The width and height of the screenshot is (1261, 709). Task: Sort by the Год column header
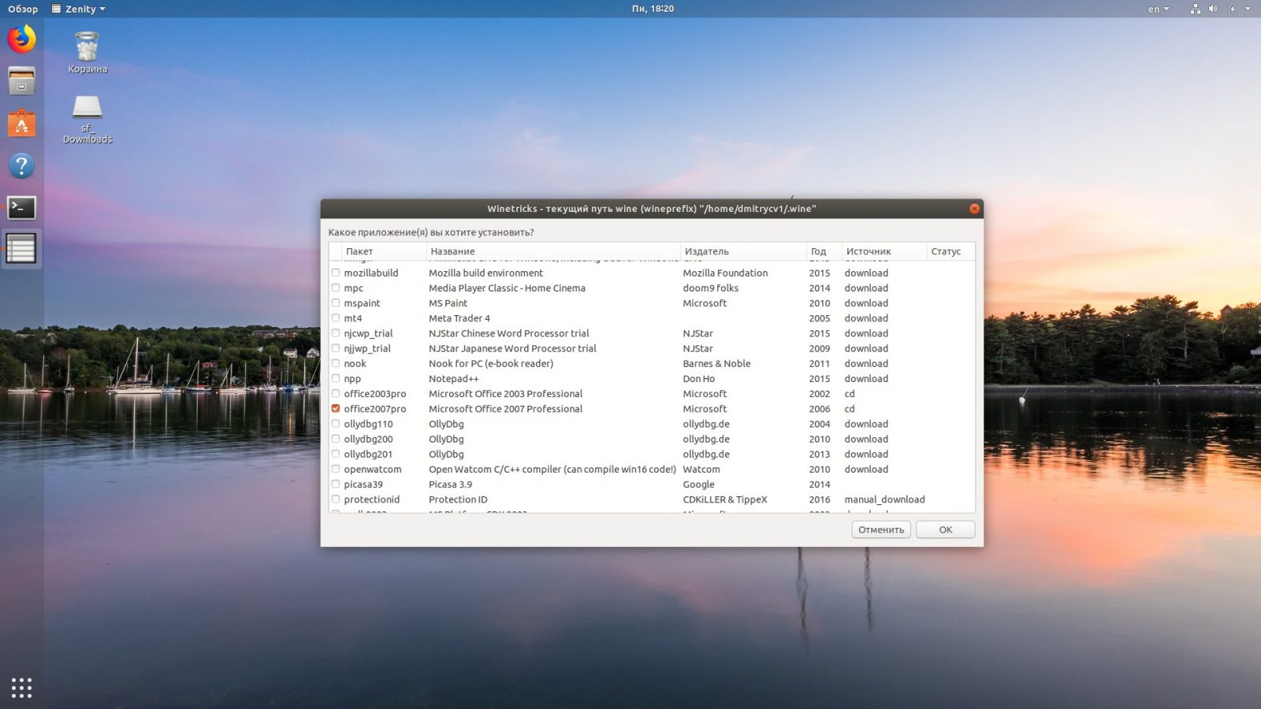point(824,251)
